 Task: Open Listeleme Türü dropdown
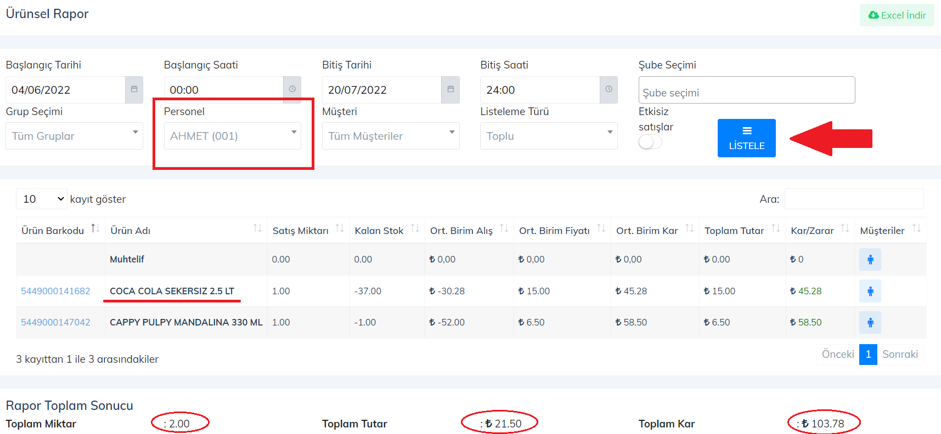tap(549, 136)
